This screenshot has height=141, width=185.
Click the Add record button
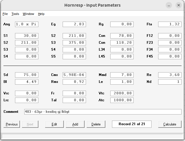pos(75,124)
